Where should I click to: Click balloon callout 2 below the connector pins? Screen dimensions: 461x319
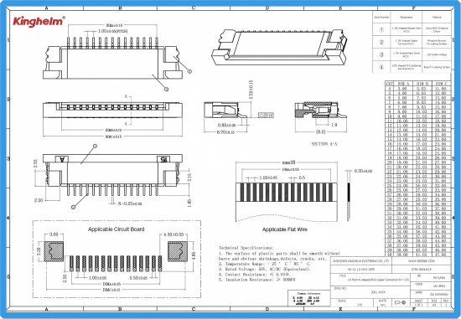[73, 207]
